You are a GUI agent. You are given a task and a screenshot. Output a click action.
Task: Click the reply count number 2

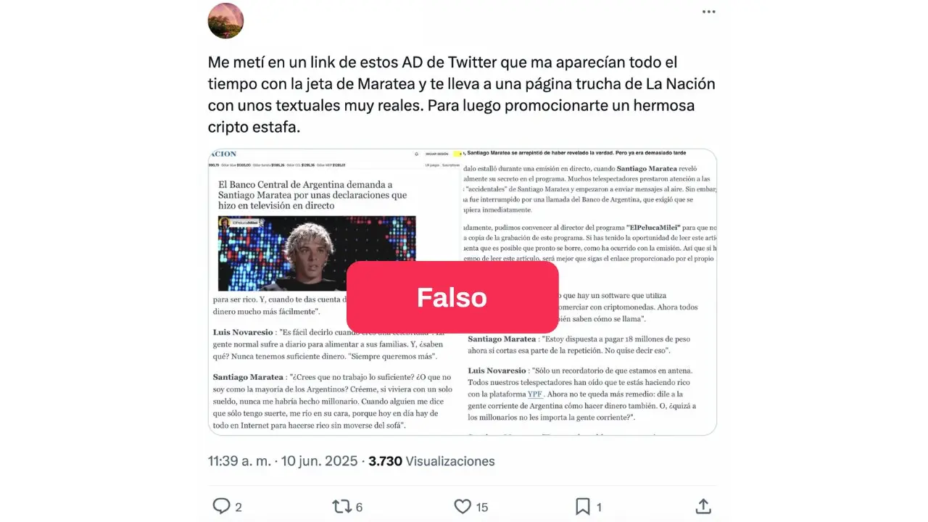click(x=239, y=507)
